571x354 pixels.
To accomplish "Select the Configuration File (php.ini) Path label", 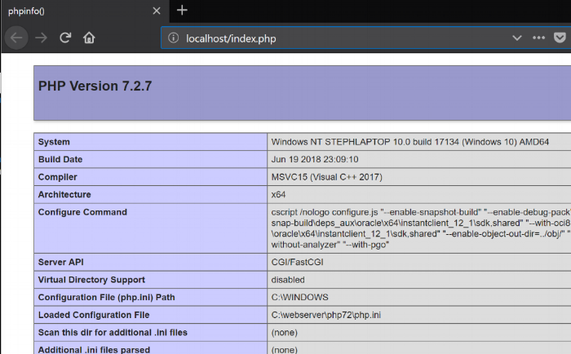I will tap(107, 297).
